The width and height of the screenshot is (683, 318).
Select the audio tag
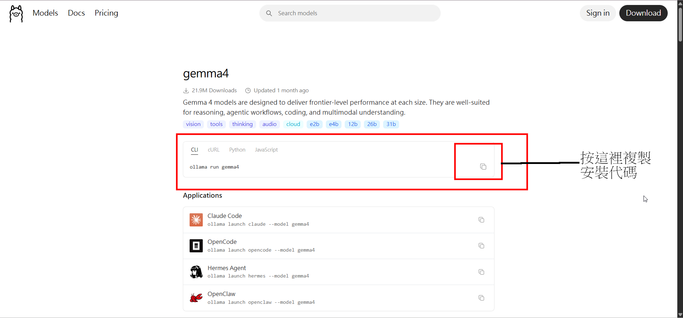point(270,124)
